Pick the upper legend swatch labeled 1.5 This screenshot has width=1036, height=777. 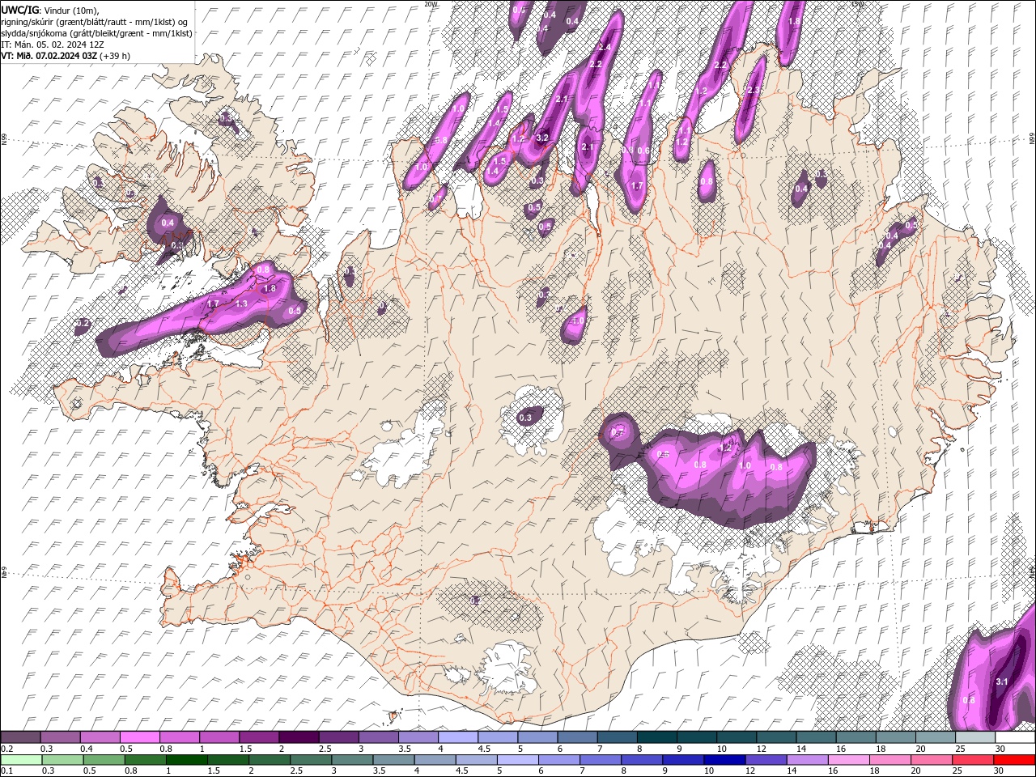coord(259,737)
